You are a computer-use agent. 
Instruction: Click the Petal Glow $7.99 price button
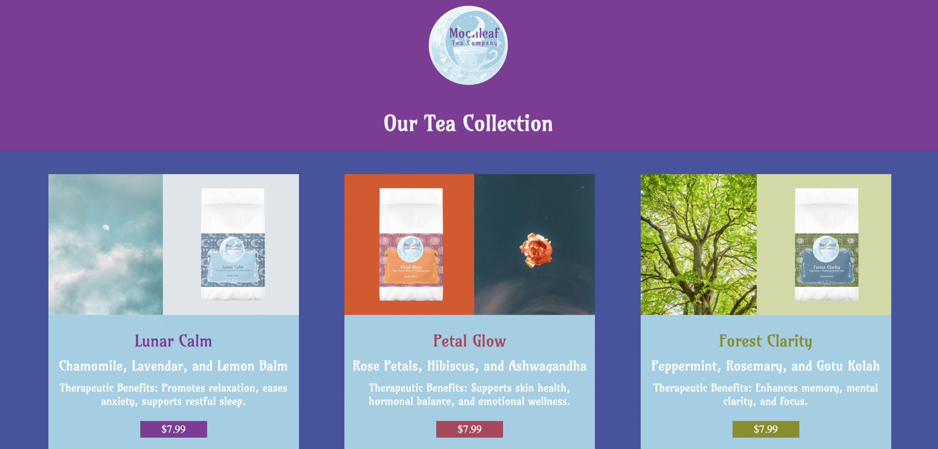coord(469,429)
